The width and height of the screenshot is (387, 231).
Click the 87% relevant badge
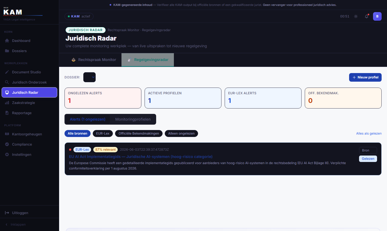pyautogui.click(x=105, y=150)
